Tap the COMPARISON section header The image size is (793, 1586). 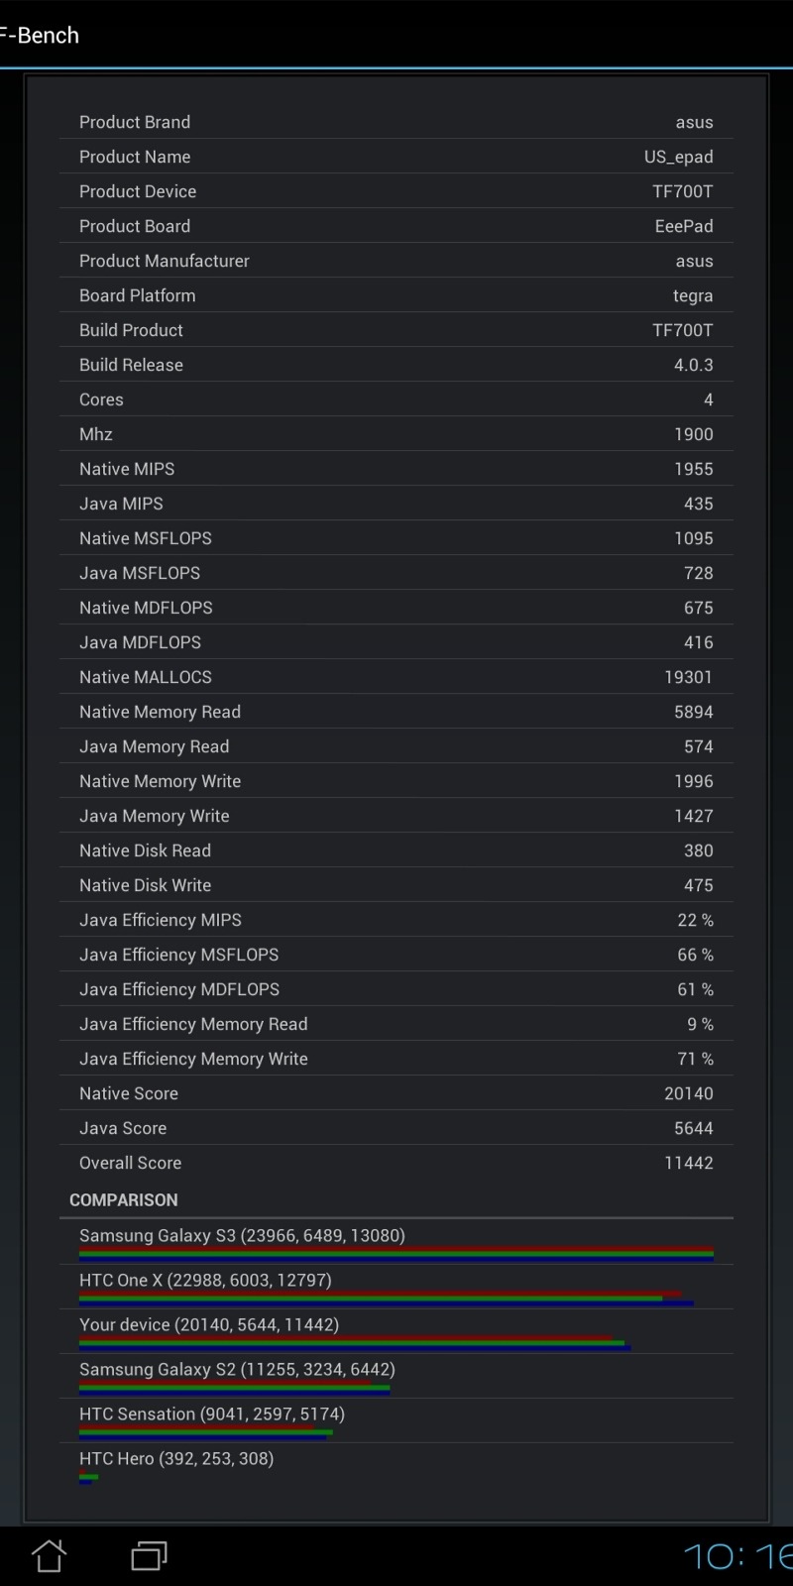(124, 1199)
